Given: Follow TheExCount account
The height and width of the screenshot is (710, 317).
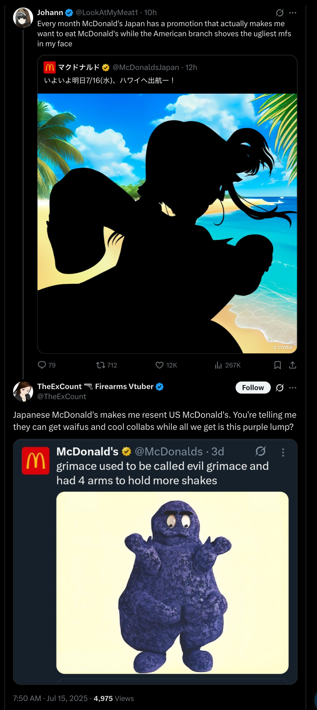Looking at the screenshot, I should click(253, 388).
